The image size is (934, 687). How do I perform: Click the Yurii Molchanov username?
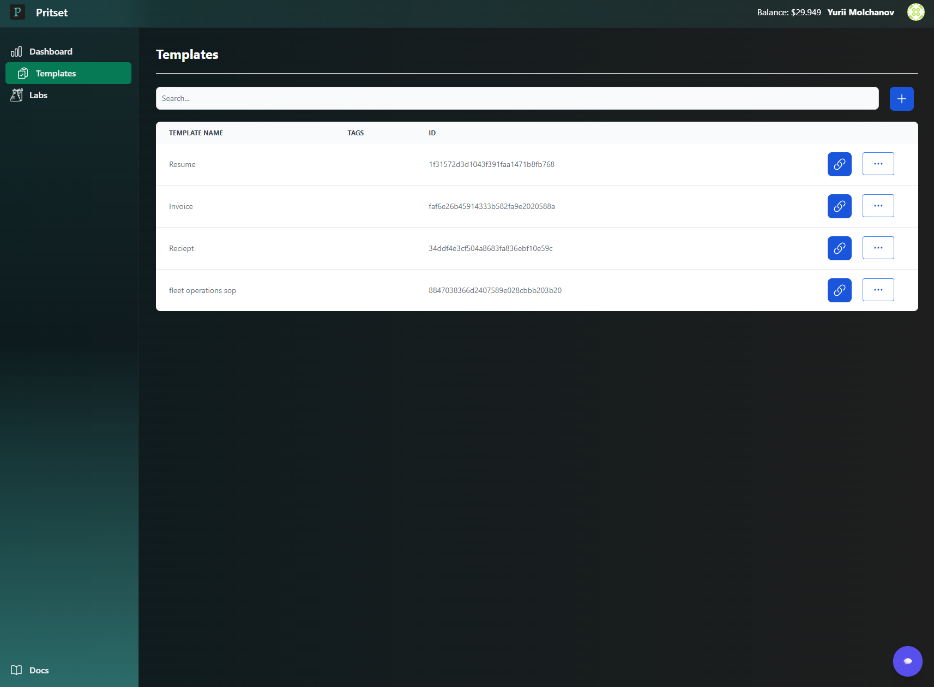click(860, 12)
